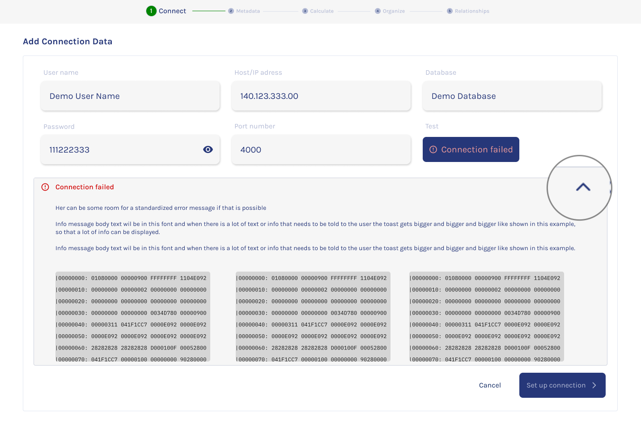The width and height of the screenshot is (641, 430).
Task: Click step 3 Calculate number icon
Action: [x=305, y=11]
